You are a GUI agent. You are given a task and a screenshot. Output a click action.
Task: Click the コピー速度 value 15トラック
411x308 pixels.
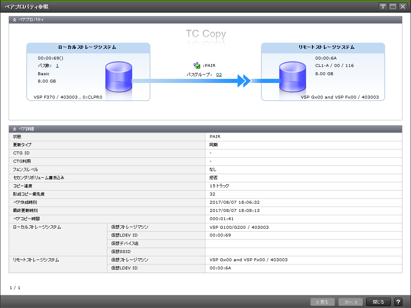[219, 186]
